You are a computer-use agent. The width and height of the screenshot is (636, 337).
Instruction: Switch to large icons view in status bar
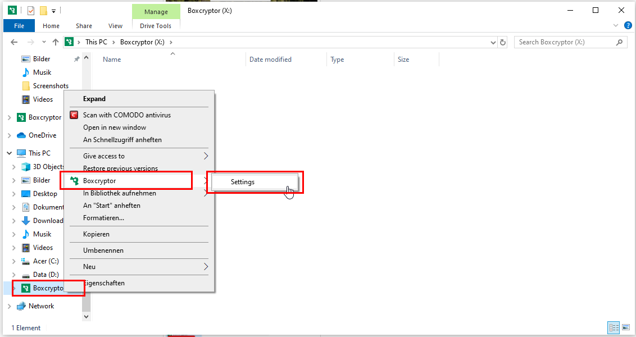click(x=626, y=327)
